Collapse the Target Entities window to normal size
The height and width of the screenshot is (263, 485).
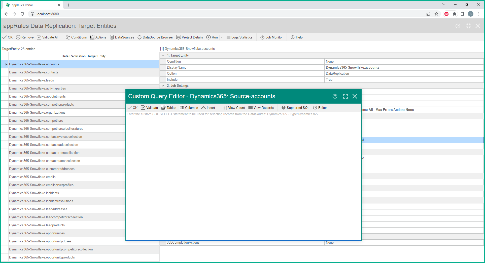click(468, 26)
